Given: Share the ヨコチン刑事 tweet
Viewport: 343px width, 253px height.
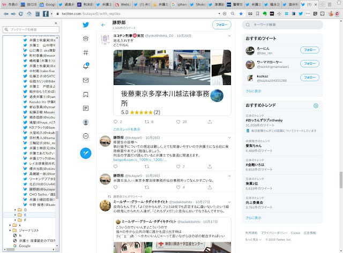Looking at the screenshot, I should 210,122.
